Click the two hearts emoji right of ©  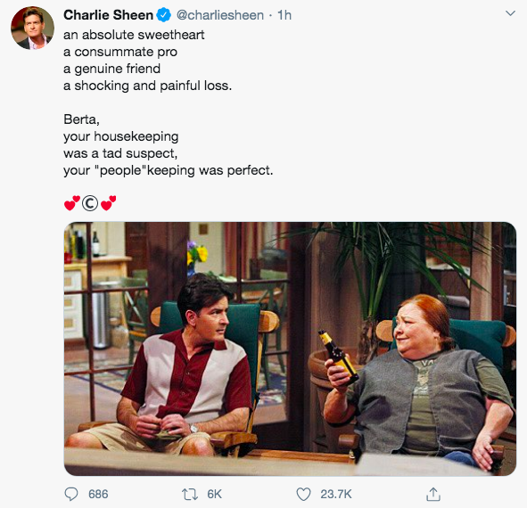tap(108, 203)
